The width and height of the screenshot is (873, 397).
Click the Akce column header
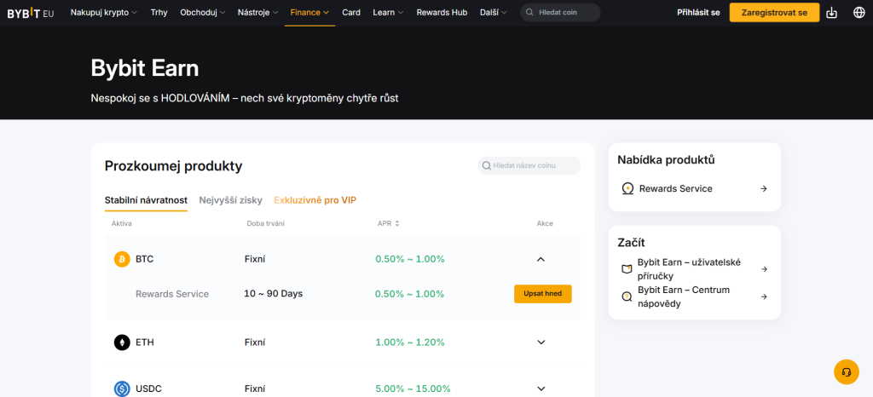545,223
